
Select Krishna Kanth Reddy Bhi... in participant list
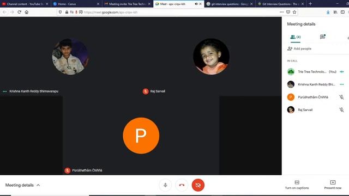pos(316,84)
